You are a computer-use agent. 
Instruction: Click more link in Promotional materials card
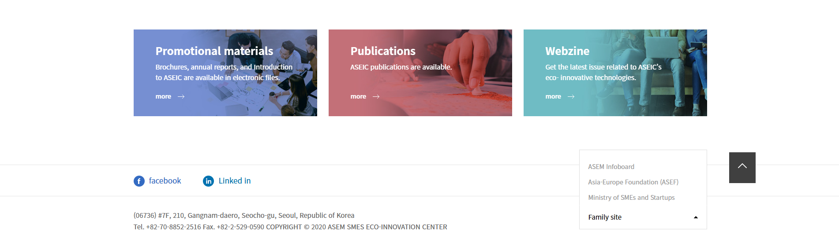pos(163,96)
